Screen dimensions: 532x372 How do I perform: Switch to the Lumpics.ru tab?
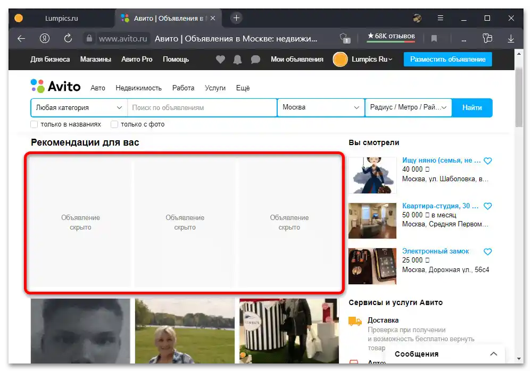[x=61, y=18]
